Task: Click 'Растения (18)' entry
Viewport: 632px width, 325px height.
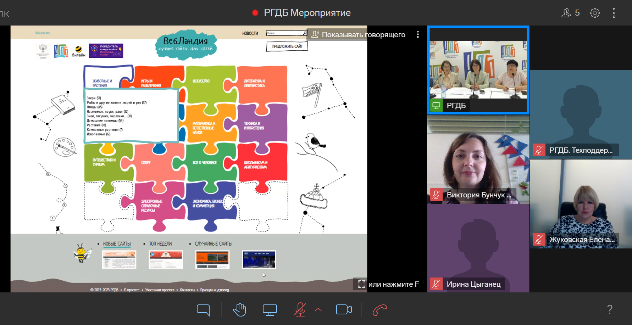Action: coord(96,125)
